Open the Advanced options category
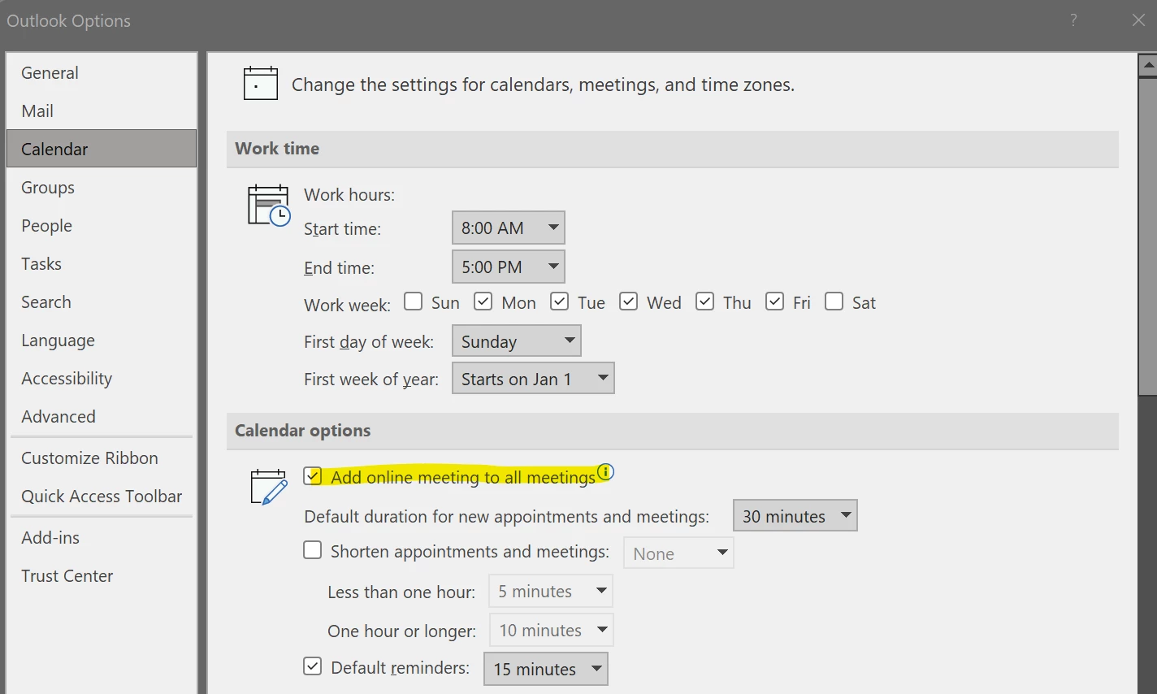 (102, 416)
